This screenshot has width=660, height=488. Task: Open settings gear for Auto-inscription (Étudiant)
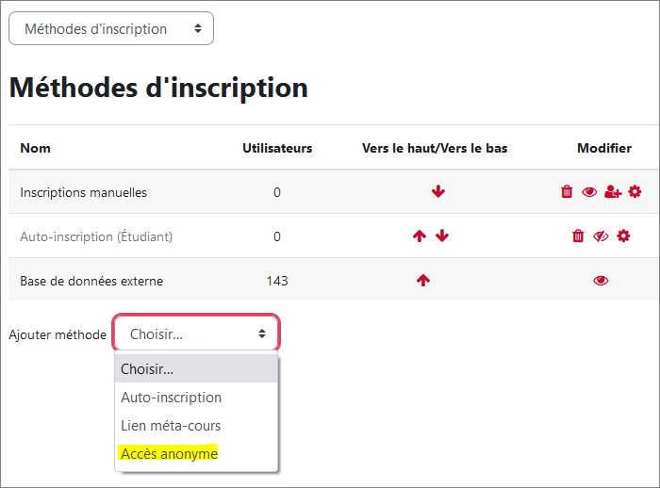coord(623,236)
